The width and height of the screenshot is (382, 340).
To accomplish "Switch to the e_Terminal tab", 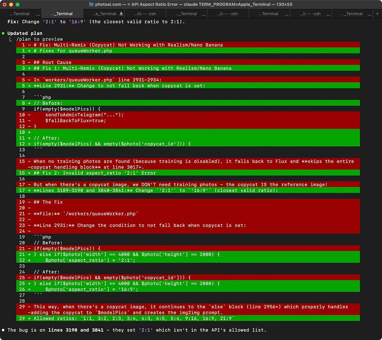I will pyautogui.click(x=104, y=14).
